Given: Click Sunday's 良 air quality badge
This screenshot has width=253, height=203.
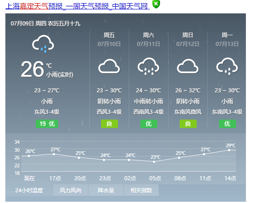Looking at the screenshot, I should click(188, 124).
